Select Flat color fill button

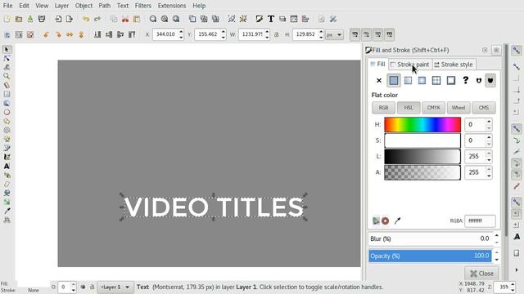[394, 80]
